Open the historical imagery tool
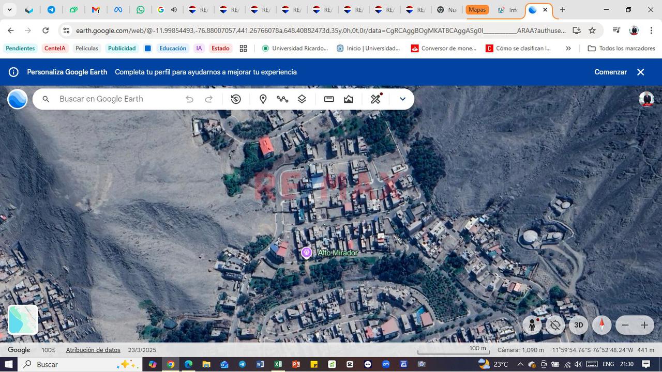 (236, 99)
